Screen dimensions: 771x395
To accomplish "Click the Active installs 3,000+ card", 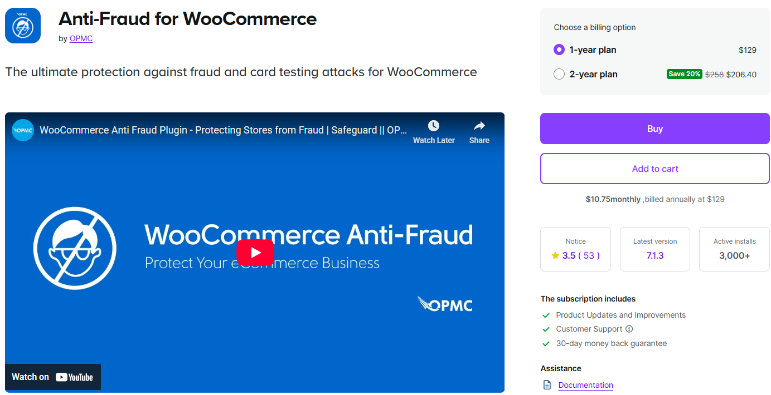I will tap(734, 249).
